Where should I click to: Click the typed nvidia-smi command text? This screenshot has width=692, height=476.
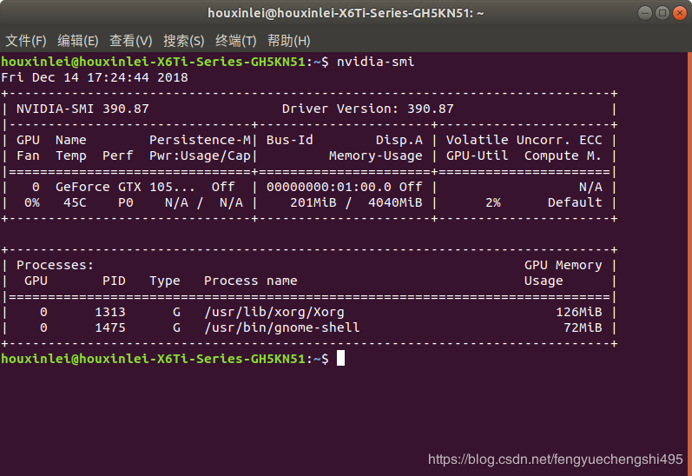(x=375, y=62)
